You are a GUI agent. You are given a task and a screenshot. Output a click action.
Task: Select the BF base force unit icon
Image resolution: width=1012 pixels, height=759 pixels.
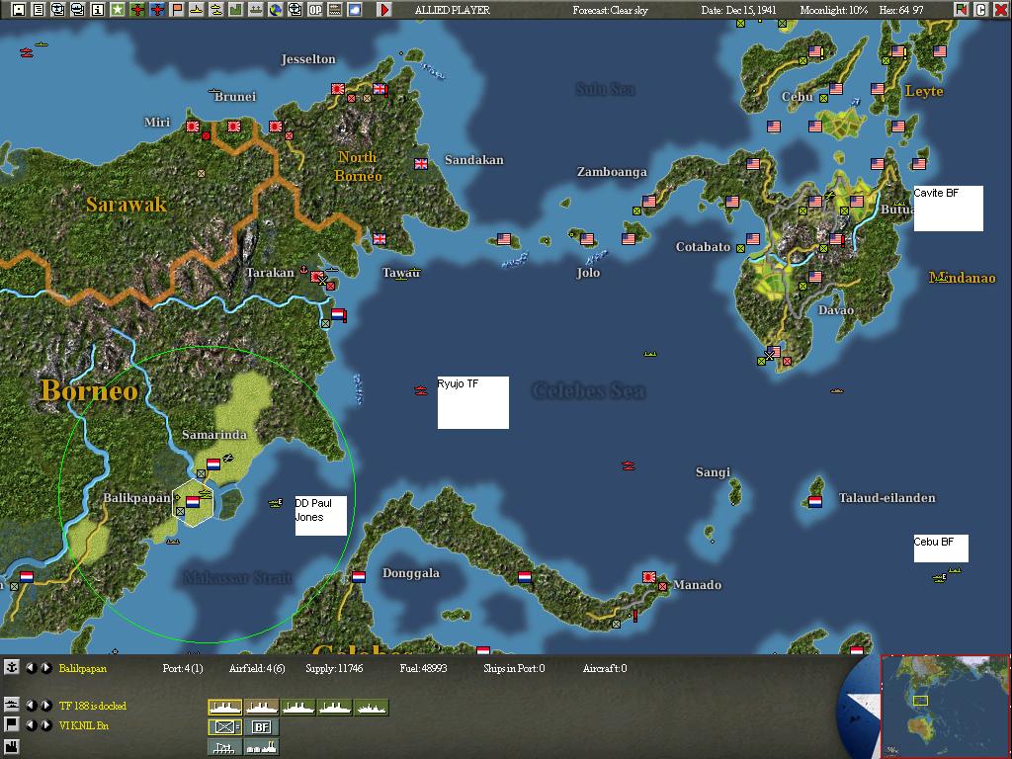261,727
